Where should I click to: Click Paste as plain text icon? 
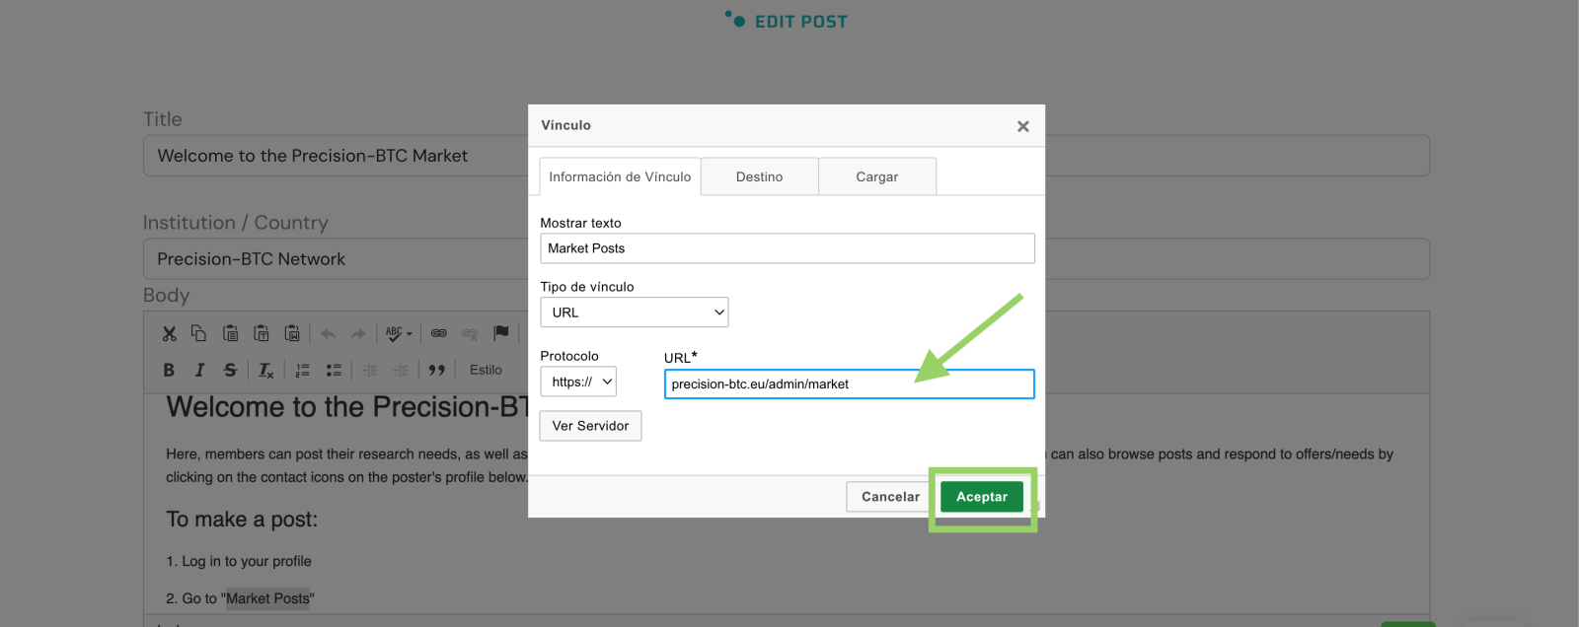pyautogui.click(x=262, y=333)
